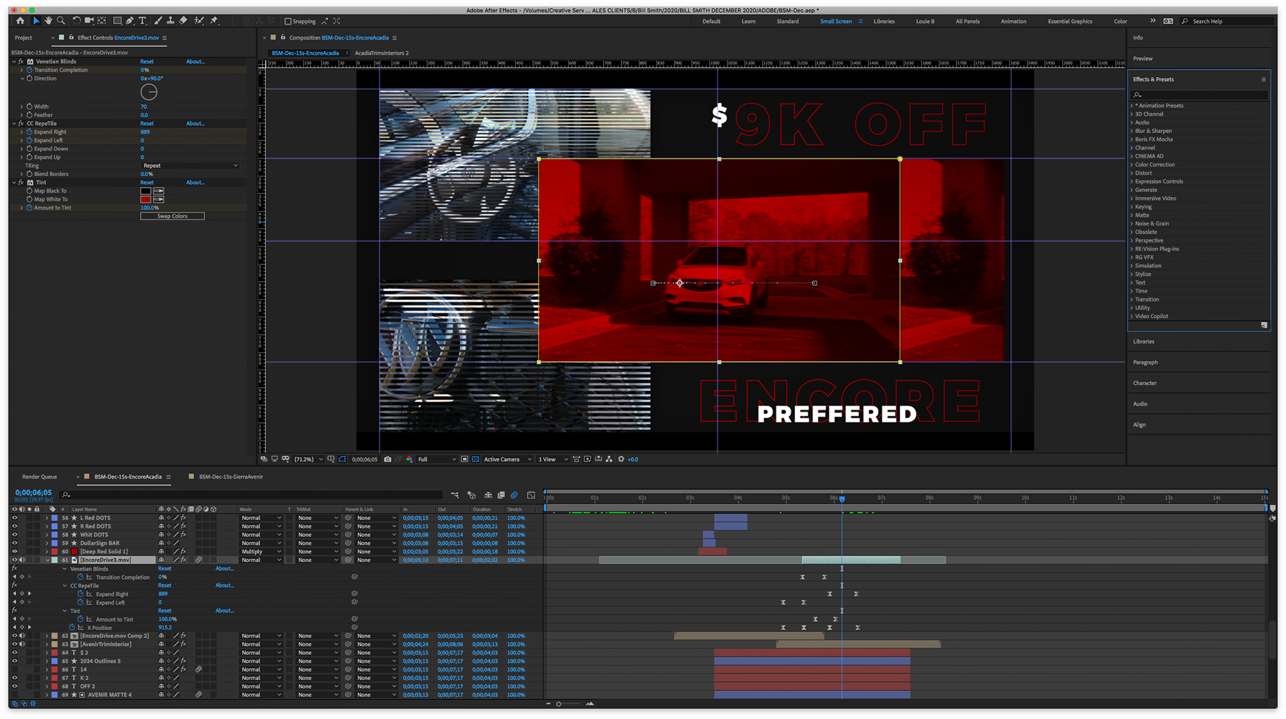The height and width of the screenshot is (719, 1286).
Task: Take a snapshot with the camera icon
Action: [387, 459]
